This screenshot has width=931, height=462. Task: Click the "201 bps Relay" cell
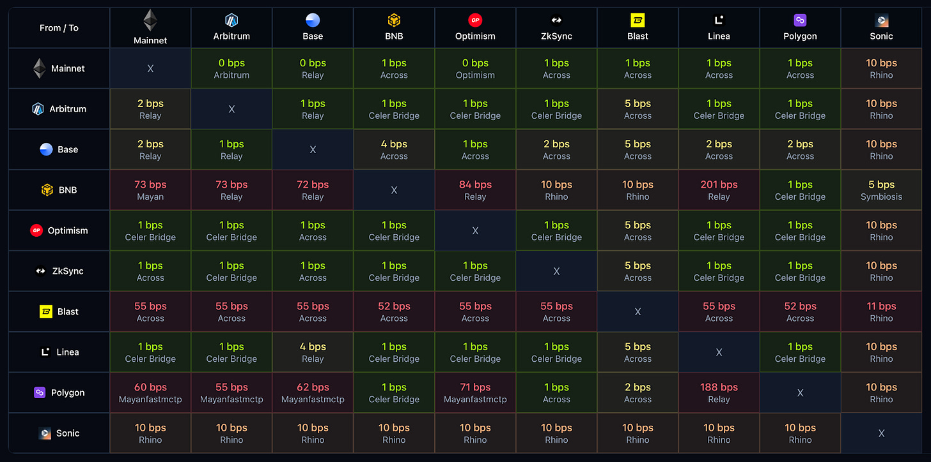719,190
